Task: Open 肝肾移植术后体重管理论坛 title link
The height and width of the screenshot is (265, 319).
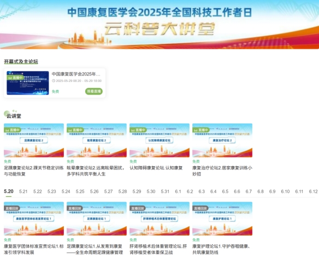Action: [158, 249]
